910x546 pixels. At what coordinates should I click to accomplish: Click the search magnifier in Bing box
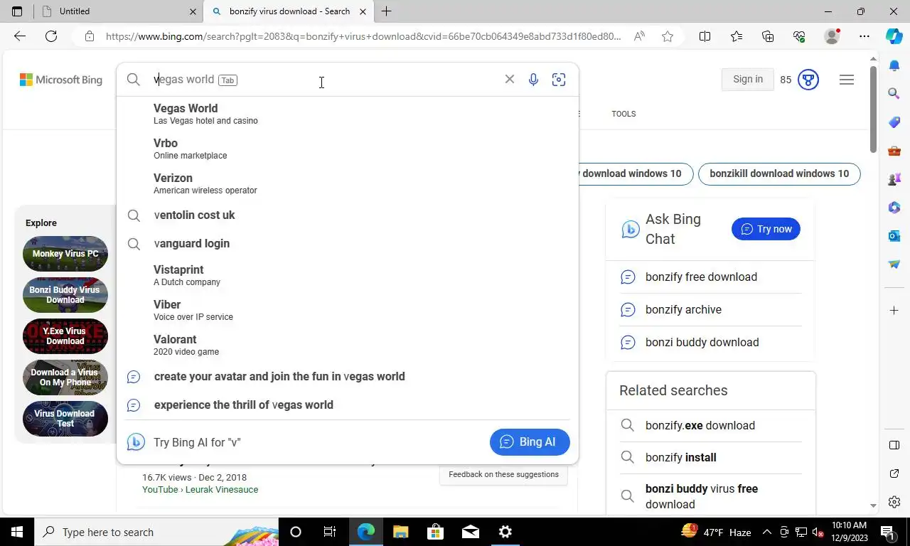pyautogui.click(x=134, y=80)
